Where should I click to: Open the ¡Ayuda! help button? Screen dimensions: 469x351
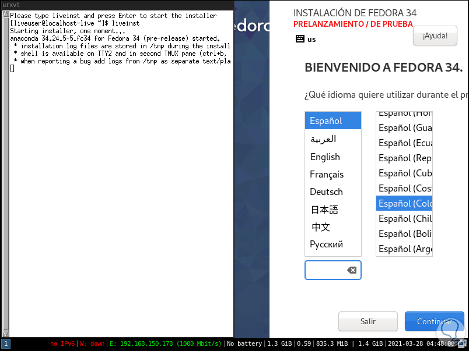pyautogui.click(x=435, y=36)
